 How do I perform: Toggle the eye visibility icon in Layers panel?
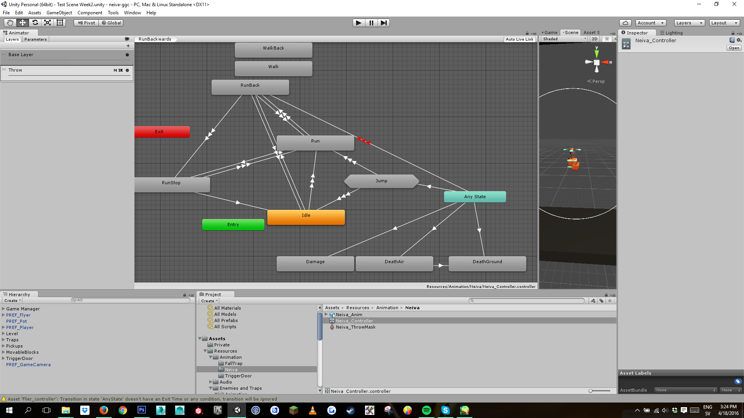(x=127, y=39)
